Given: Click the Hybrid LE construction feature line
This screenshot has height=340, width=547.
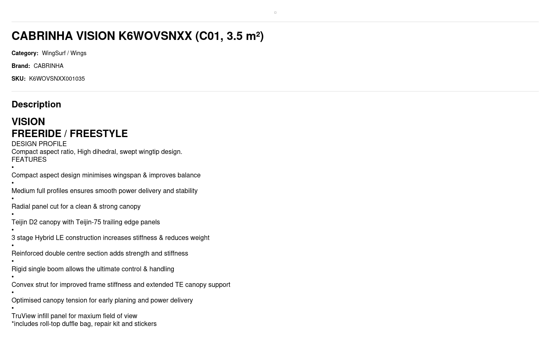Looking at the screenshot, I should pos(110,238).
